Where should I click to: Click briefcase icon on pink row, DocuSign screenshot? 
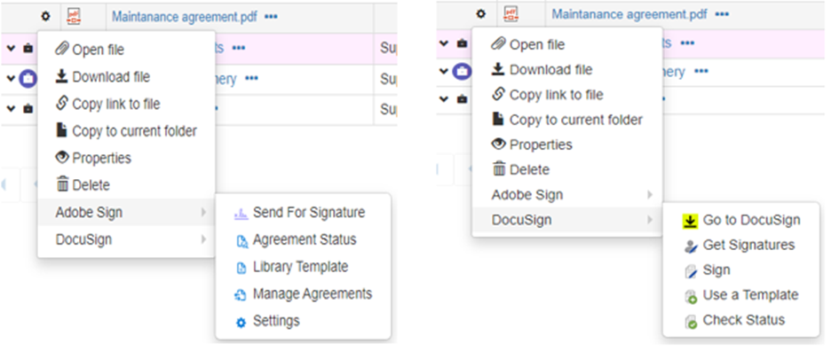(x=462, y=43)
